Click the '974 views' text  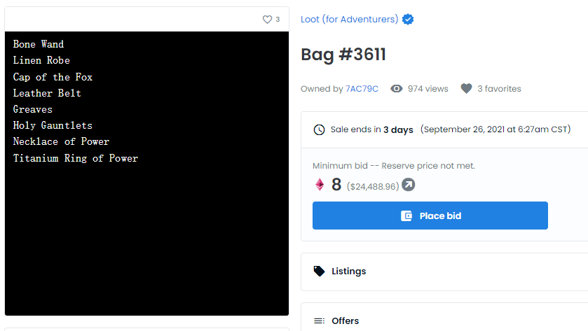[428, 89]
